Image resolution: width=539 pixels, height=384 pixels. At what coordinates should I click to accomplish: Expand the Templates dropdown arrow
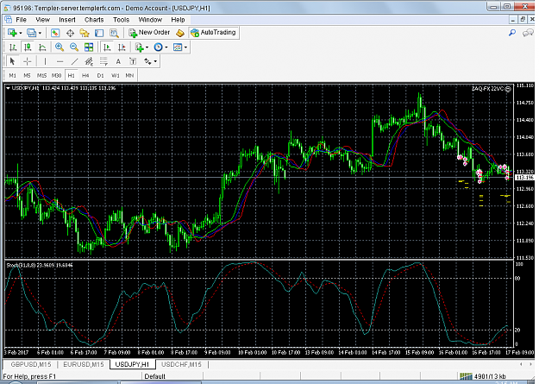185,47
